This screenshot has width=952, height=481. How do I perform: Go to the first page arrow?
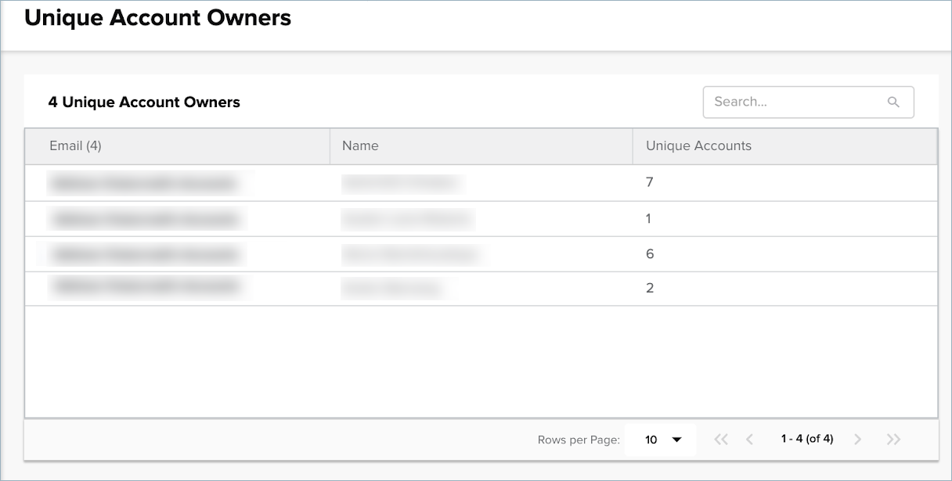coord(721,440)
